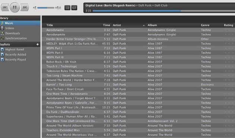Viewport: 235px width, 138px height.
Task: Click the 45:33 duration cell
Action: pyautogui.click(x=106, y=44)
